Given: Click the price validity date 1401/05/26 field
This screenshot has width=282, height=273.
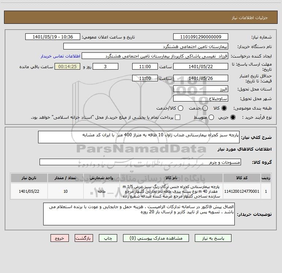Looking at the screenshot, I should point(201,78).
